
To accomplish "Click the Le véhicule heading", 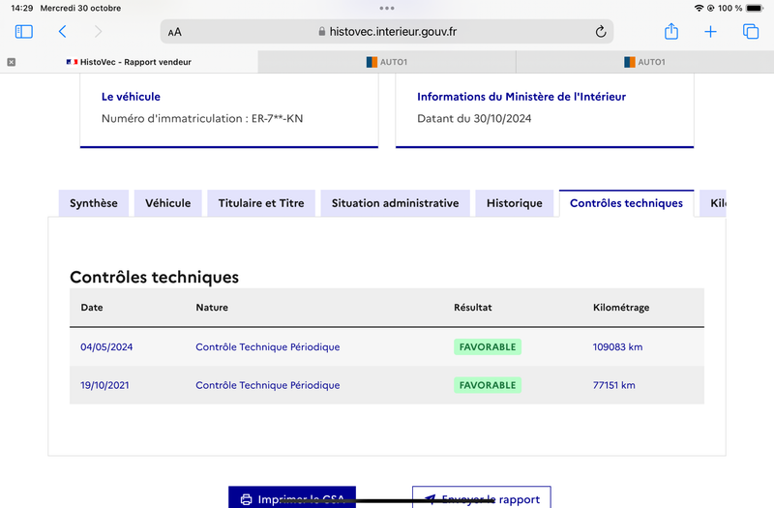I will pyautogui.click(x=131, y=97).
